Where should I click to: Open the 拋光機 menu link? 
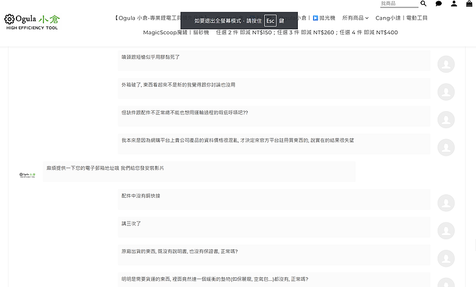coord(324,18)
